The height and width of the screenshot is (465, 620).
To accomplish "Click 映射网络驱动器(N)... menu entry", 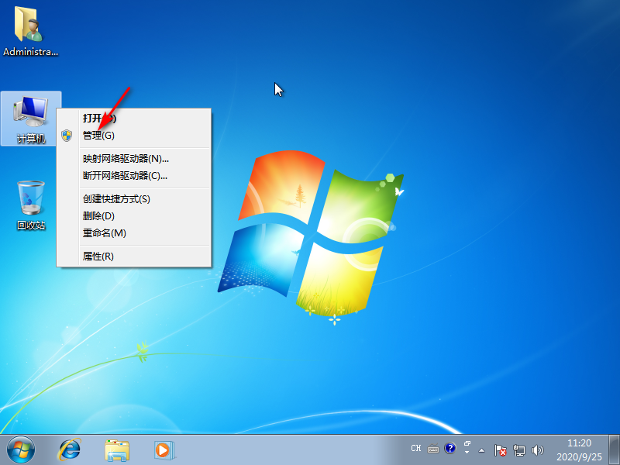I will tap(126, 159).
